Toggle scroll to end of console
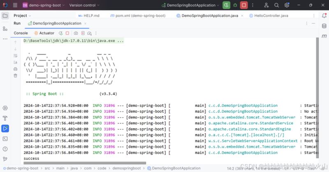Image resolution: width=329 pixels, height=172 pixels. (x=15, y=62)
